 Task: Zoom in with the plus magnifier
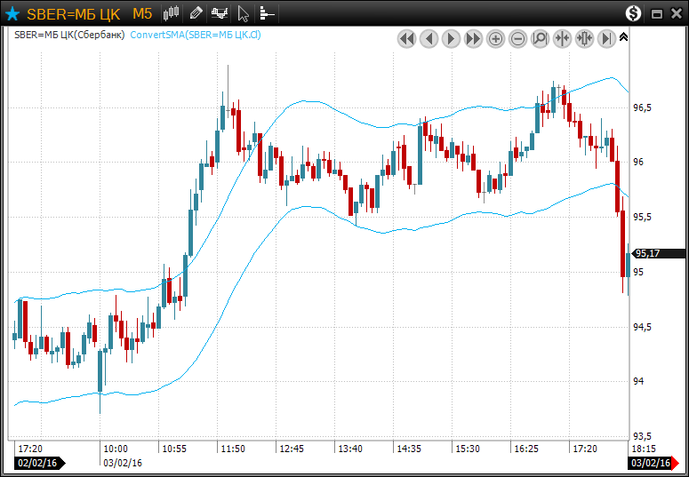[x=496, y=38]
